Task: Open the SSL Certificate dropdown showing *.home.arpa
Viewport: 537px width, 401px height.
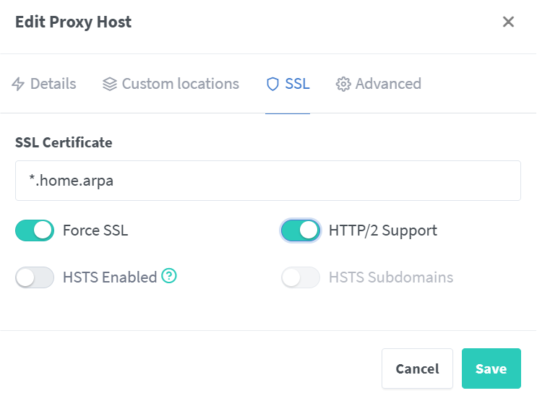Action: pos(268,181)
